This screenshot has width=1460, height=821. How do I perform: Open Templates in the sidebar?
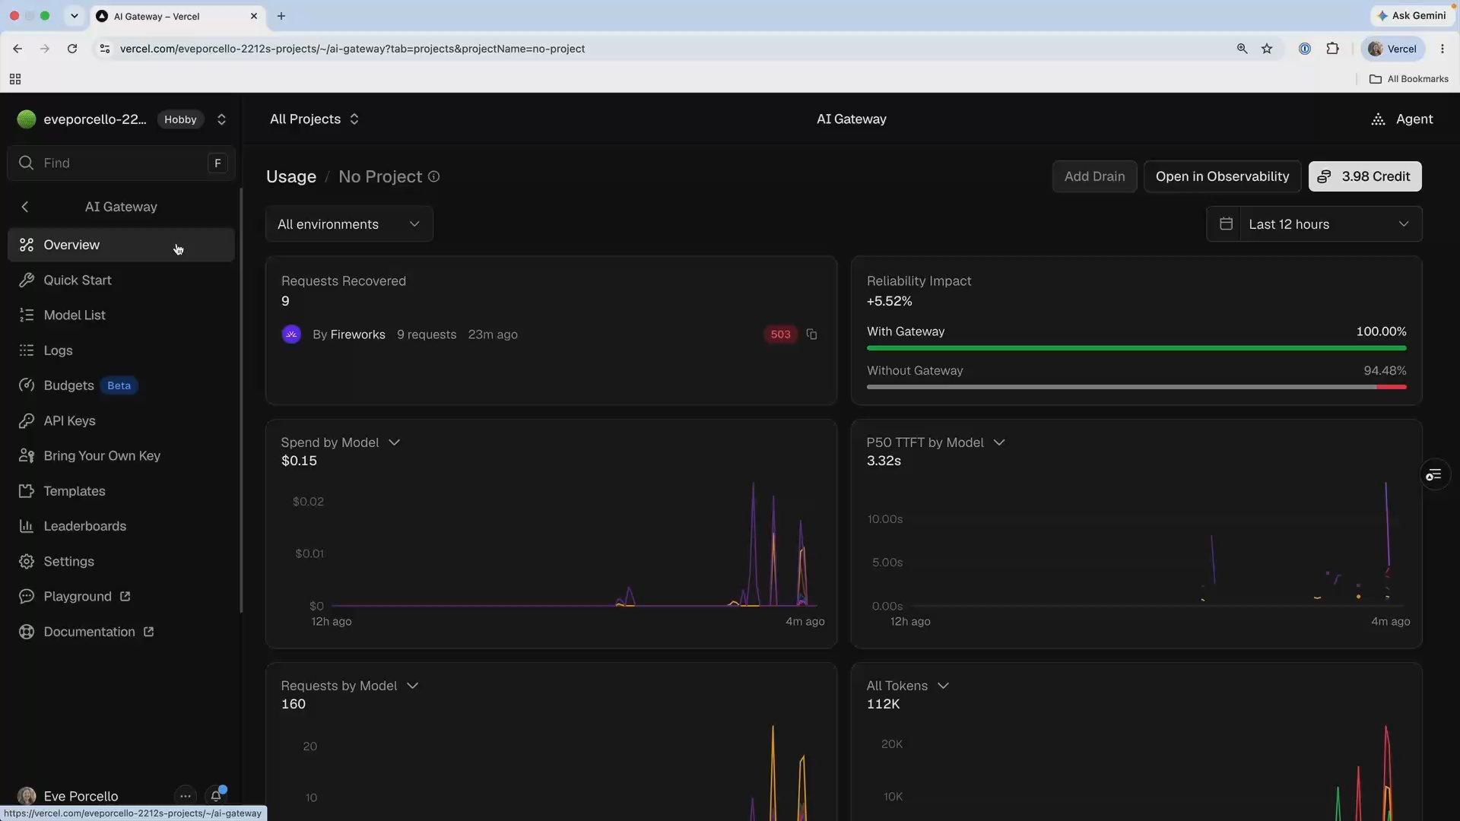(121, 491)
